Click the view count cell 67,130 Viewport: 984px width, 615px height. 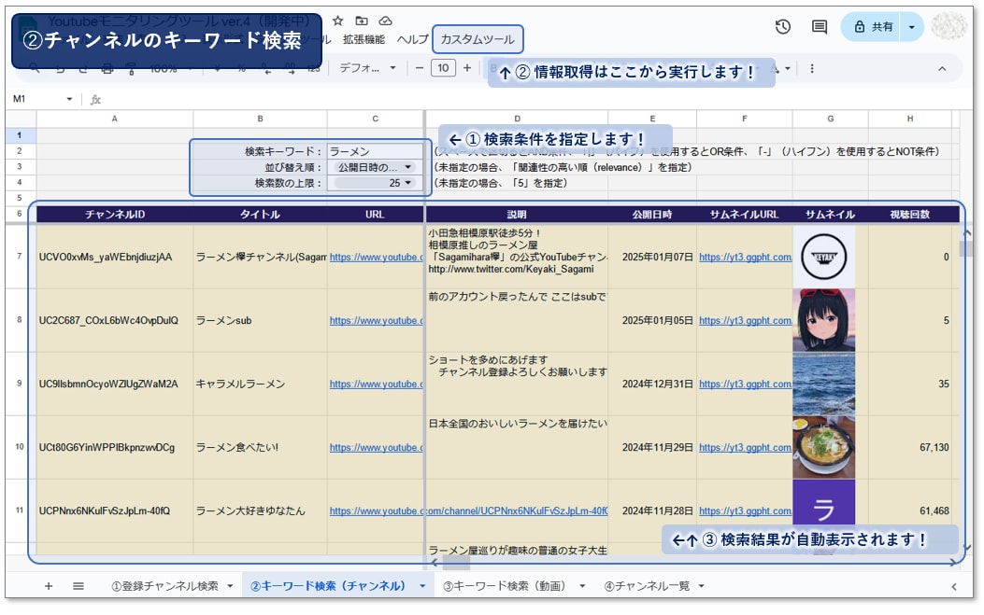point(910,448)
